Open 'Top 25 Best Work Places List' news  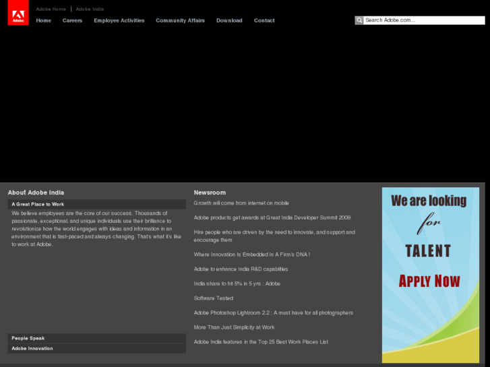[261, 342]
